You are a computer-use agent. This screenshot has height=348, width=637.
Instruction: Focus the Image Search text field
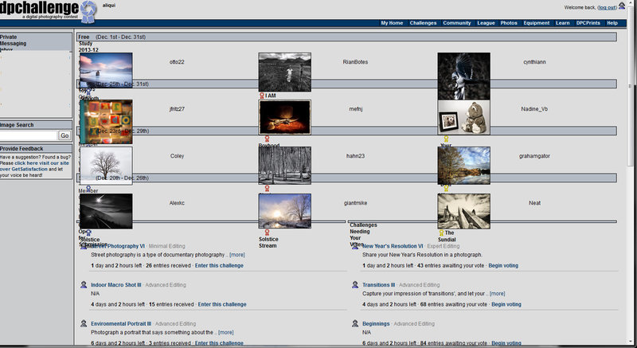29,135
